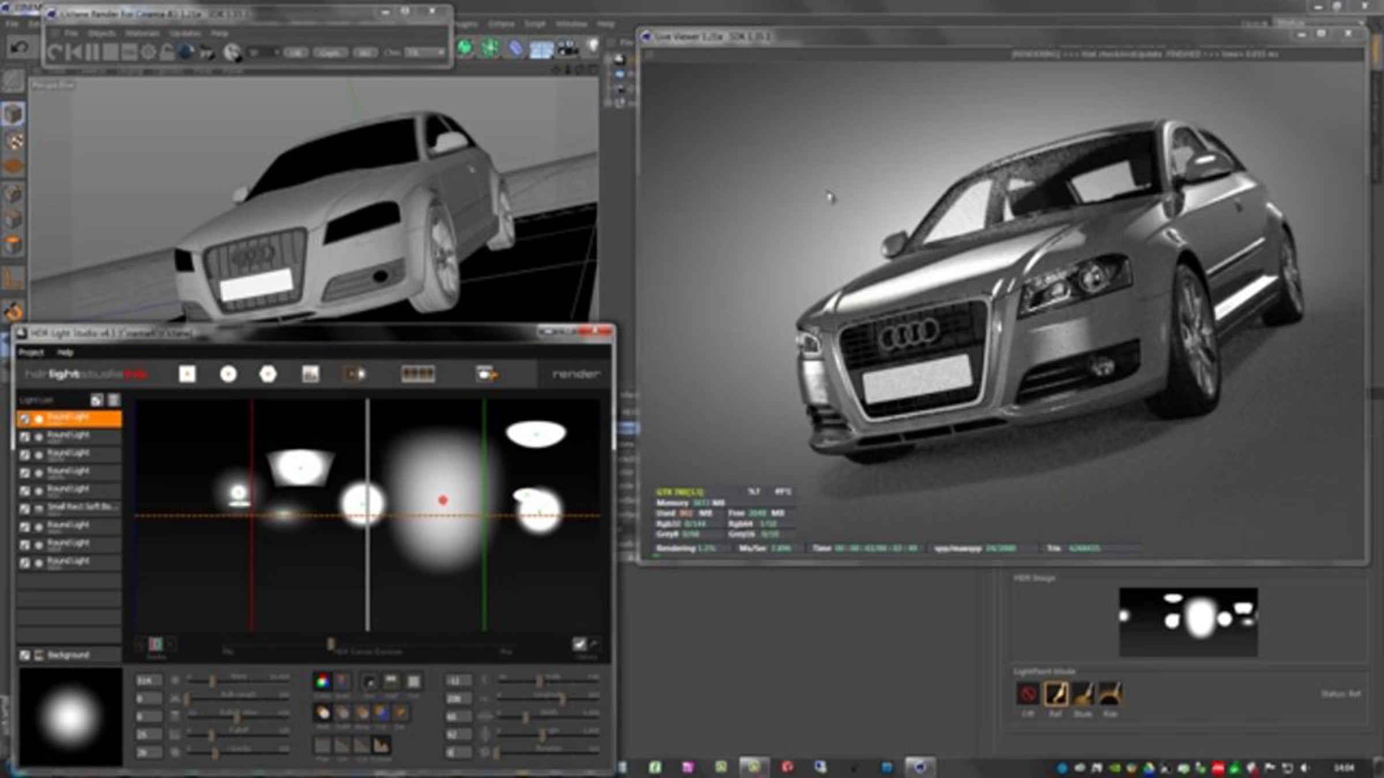
Task: Click the Cinema 4D undo button
Action: coord(20,48)
